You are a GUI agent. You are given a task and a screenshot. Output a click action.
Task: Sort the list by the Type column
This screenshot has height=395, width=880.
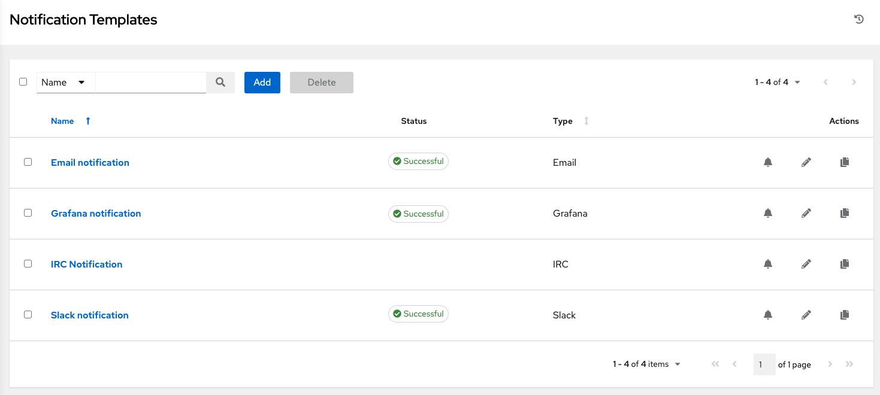[562, 121]
